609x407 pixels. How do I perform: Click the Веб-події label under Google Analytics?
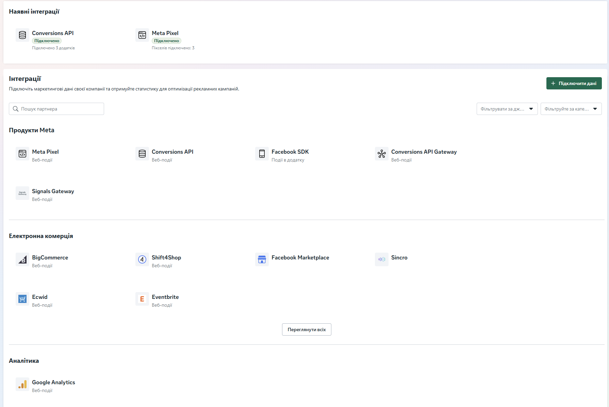tap(42, 390)
